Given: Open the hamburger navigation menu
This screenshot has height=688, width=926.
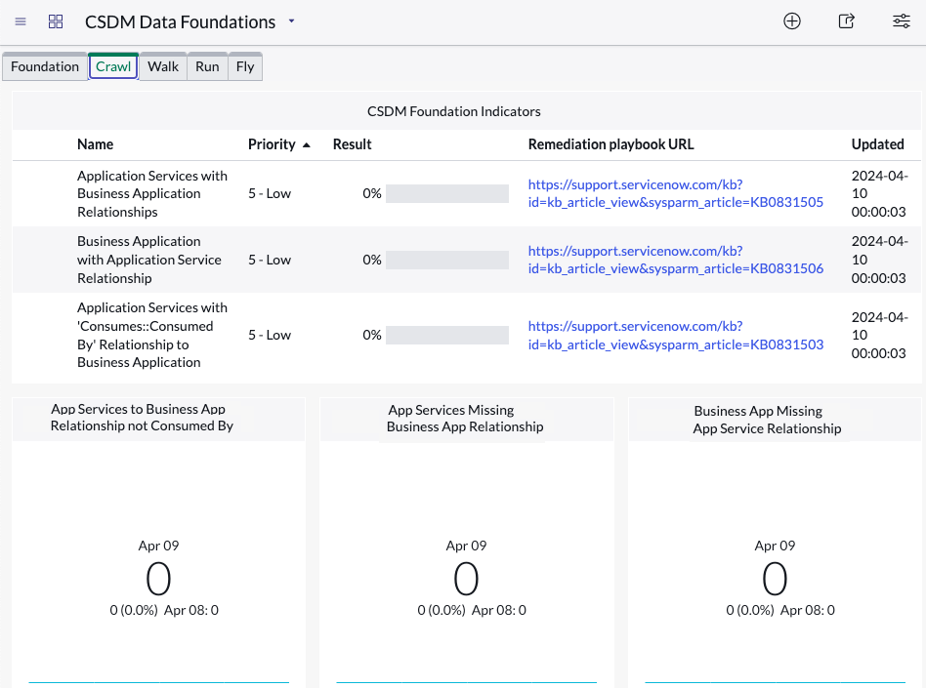Looking at the screenshot, I should click(x=21, y=21).
